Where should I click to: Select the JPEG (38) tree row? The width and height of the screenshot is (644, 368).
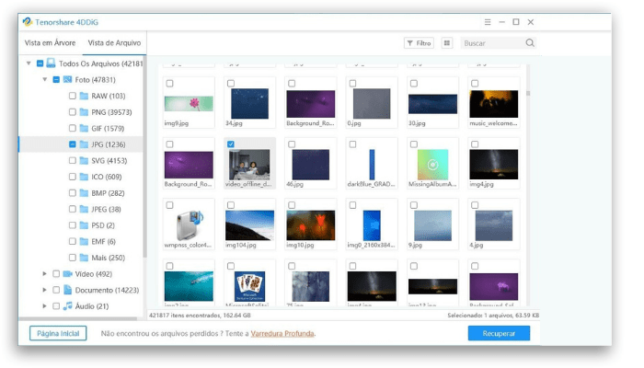click(x=81, y=209)
